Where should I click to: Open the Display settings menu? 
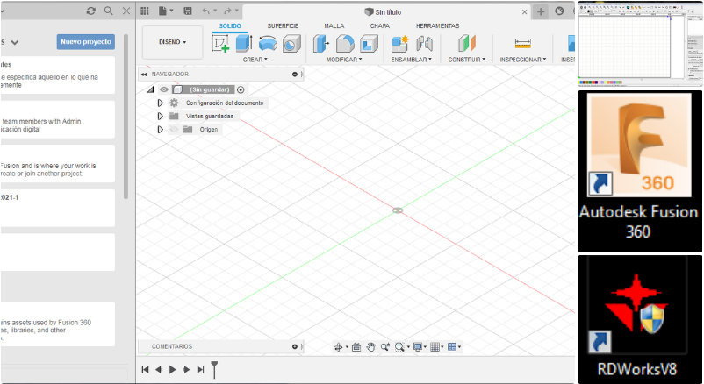[x=420, y=347]
